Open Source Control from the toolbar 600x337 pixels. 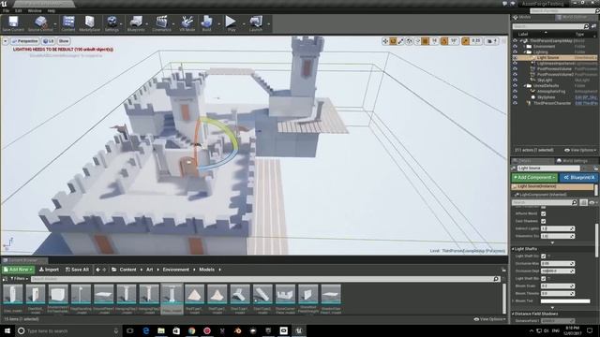click(x=40, y=22)
